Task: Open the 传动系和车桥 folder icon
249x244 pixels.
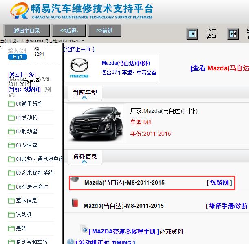Action: 11,242
